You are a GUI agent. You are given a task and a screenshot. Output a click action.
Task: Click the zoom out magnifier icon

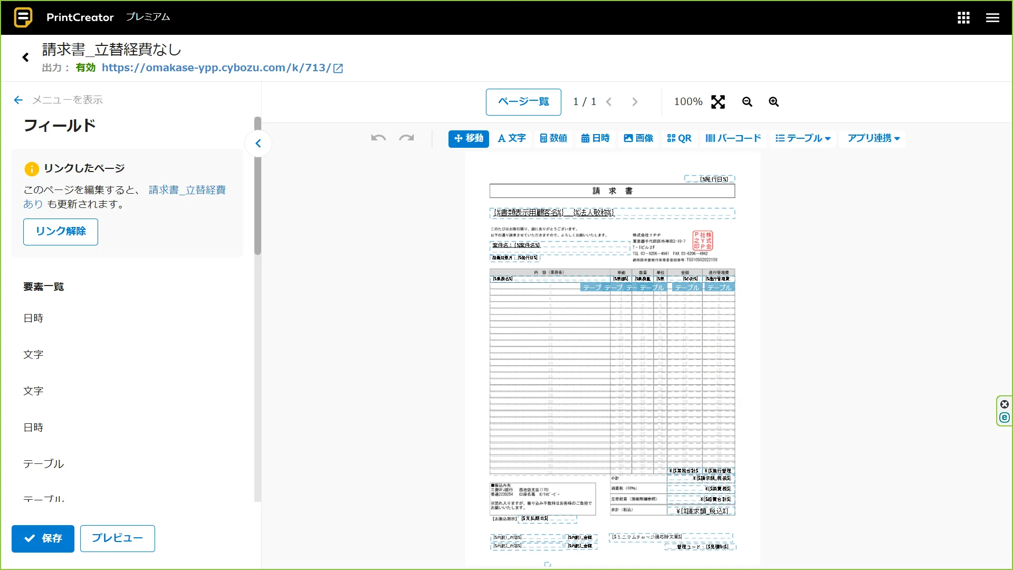(x=747, y=102)
